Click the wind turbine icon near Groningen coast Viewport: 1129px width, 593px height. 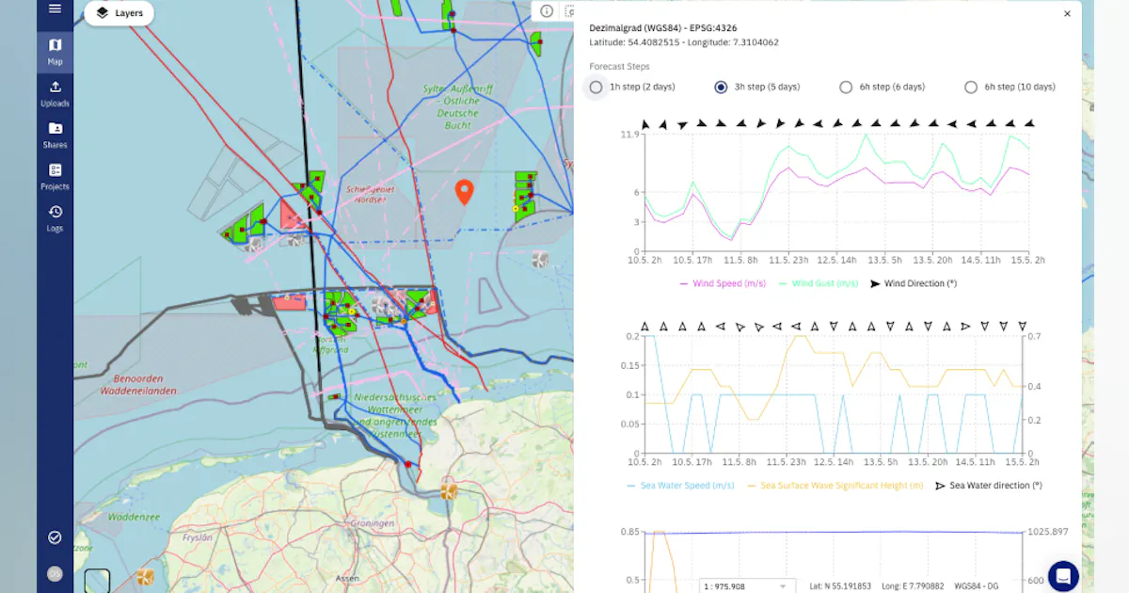pos(449,490)
